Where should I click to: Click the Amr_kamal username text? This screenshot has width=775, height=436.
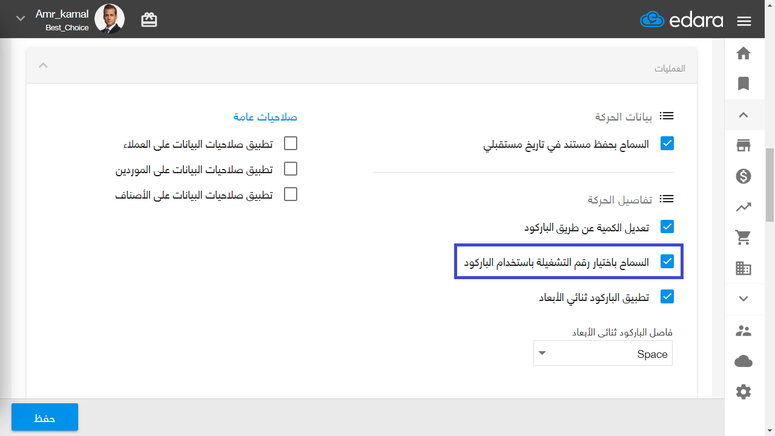(62, 13)
